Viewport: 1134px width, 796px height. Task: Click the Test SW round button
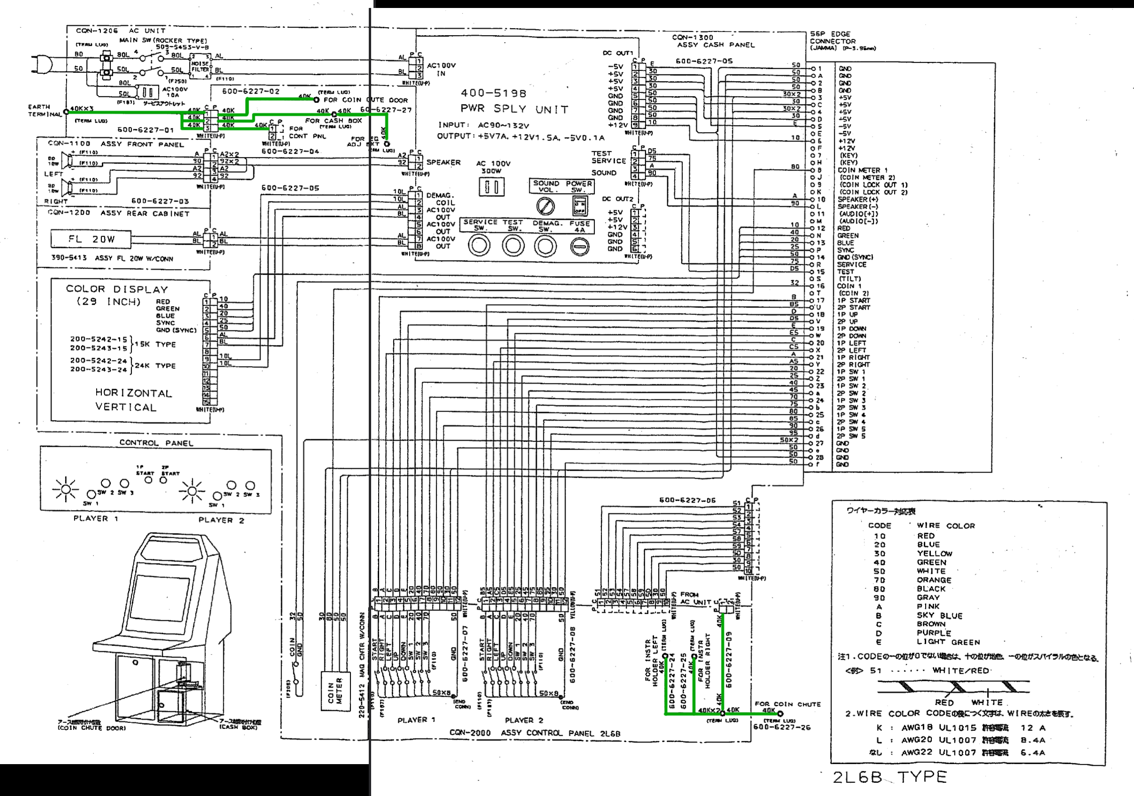tap(513, 245)
